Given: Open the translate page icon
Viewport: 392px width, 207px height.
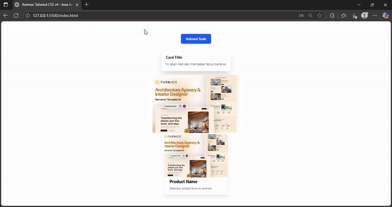Looking at the screenshot, I should [301, 16].
